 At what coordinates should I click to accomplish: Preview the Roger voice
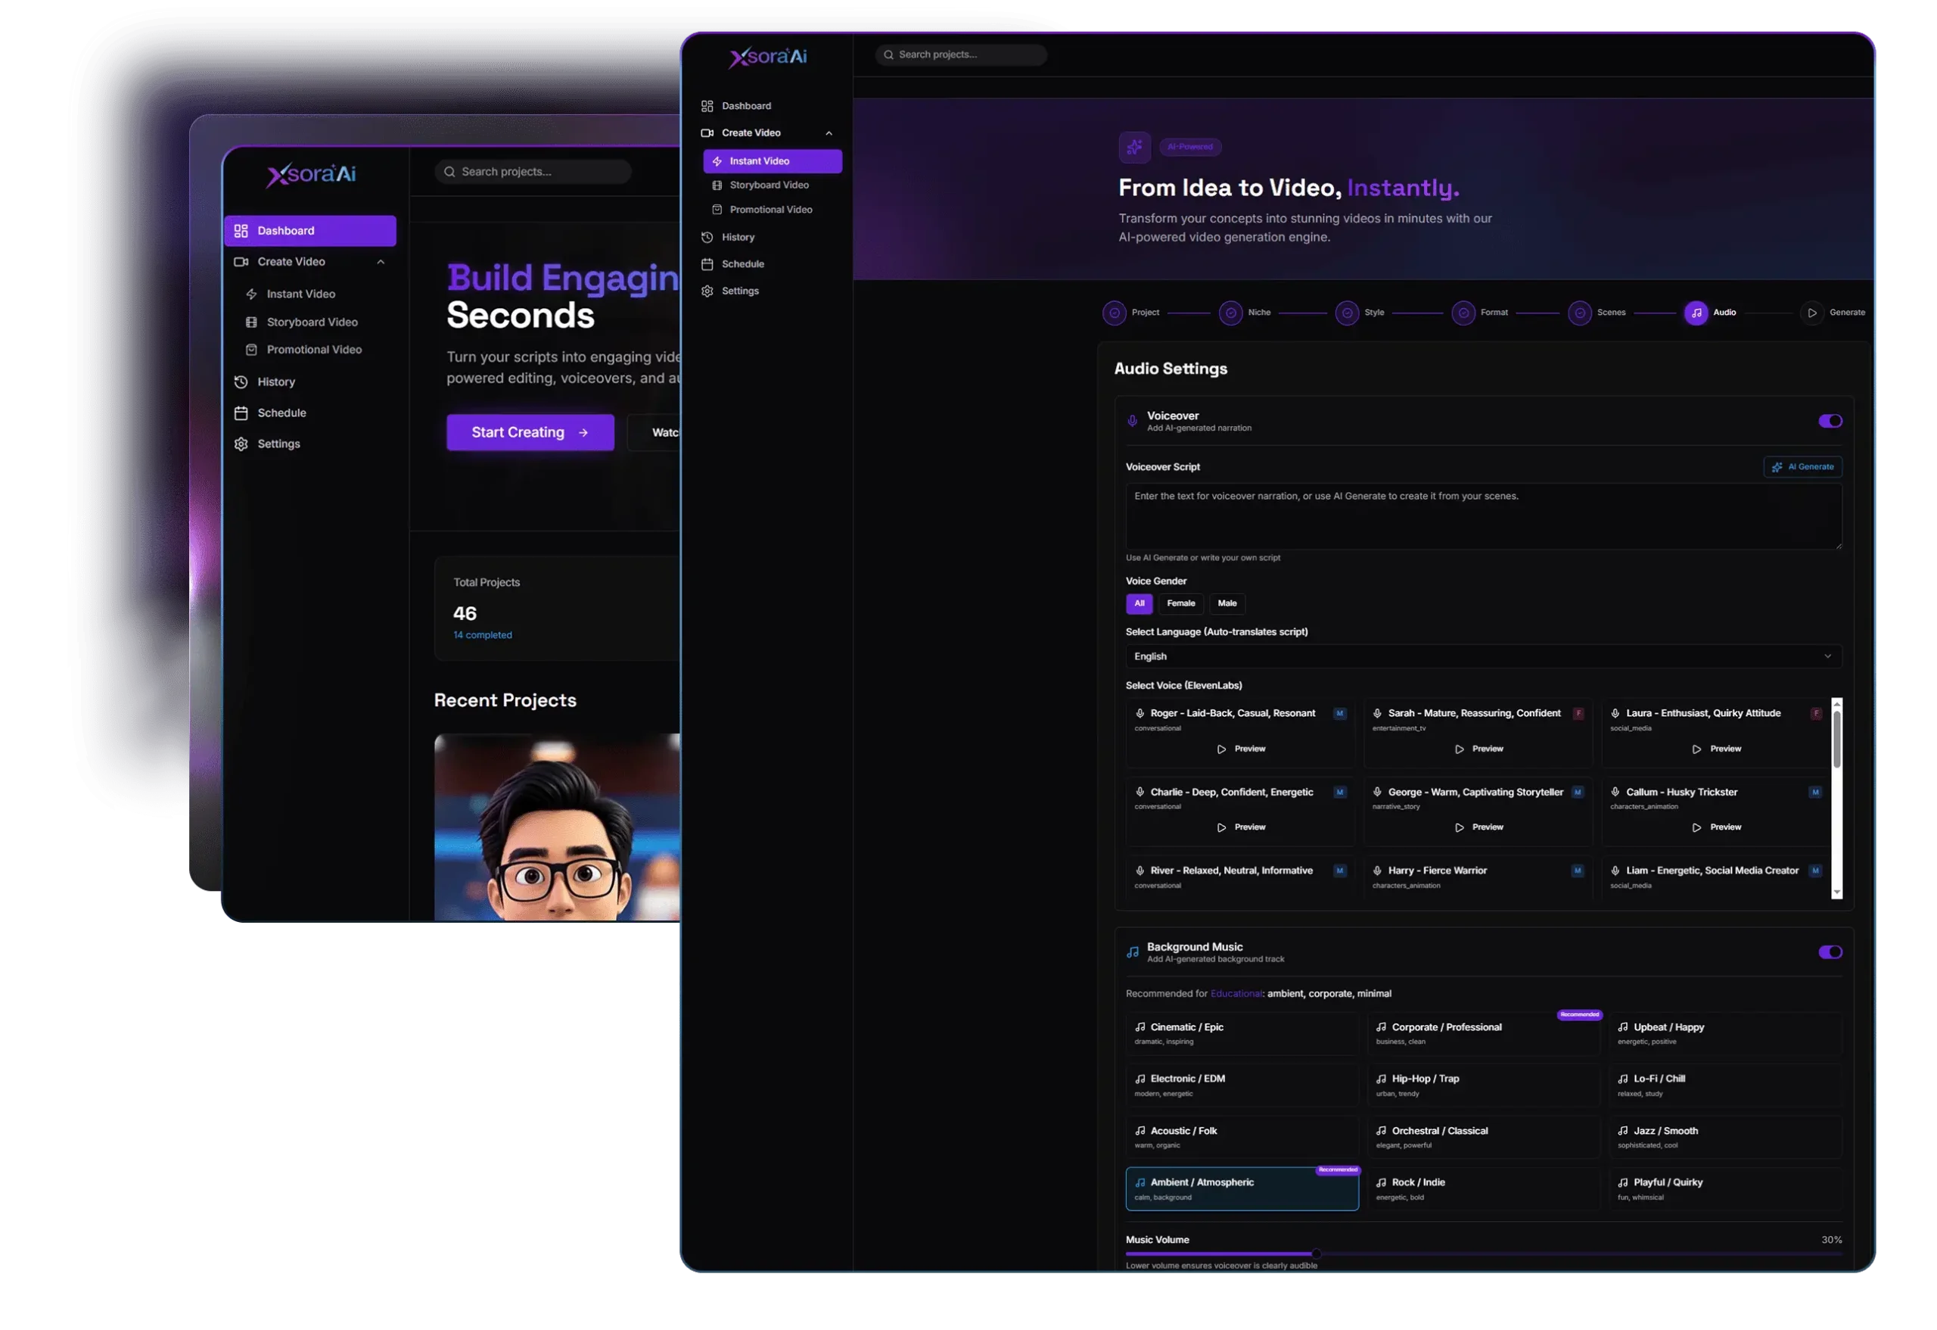1241,749
